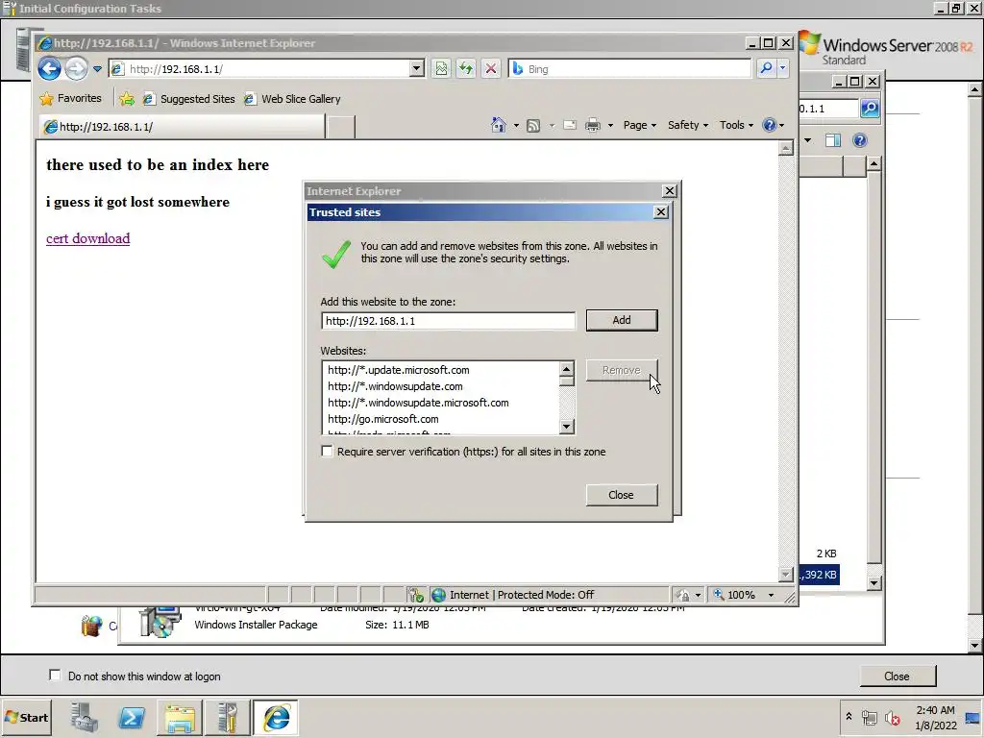Click the Stop loading red X icon

pyautogui.click(x=491, y=68)
